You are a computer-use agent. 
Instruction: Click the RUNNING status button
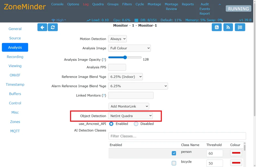238,9
